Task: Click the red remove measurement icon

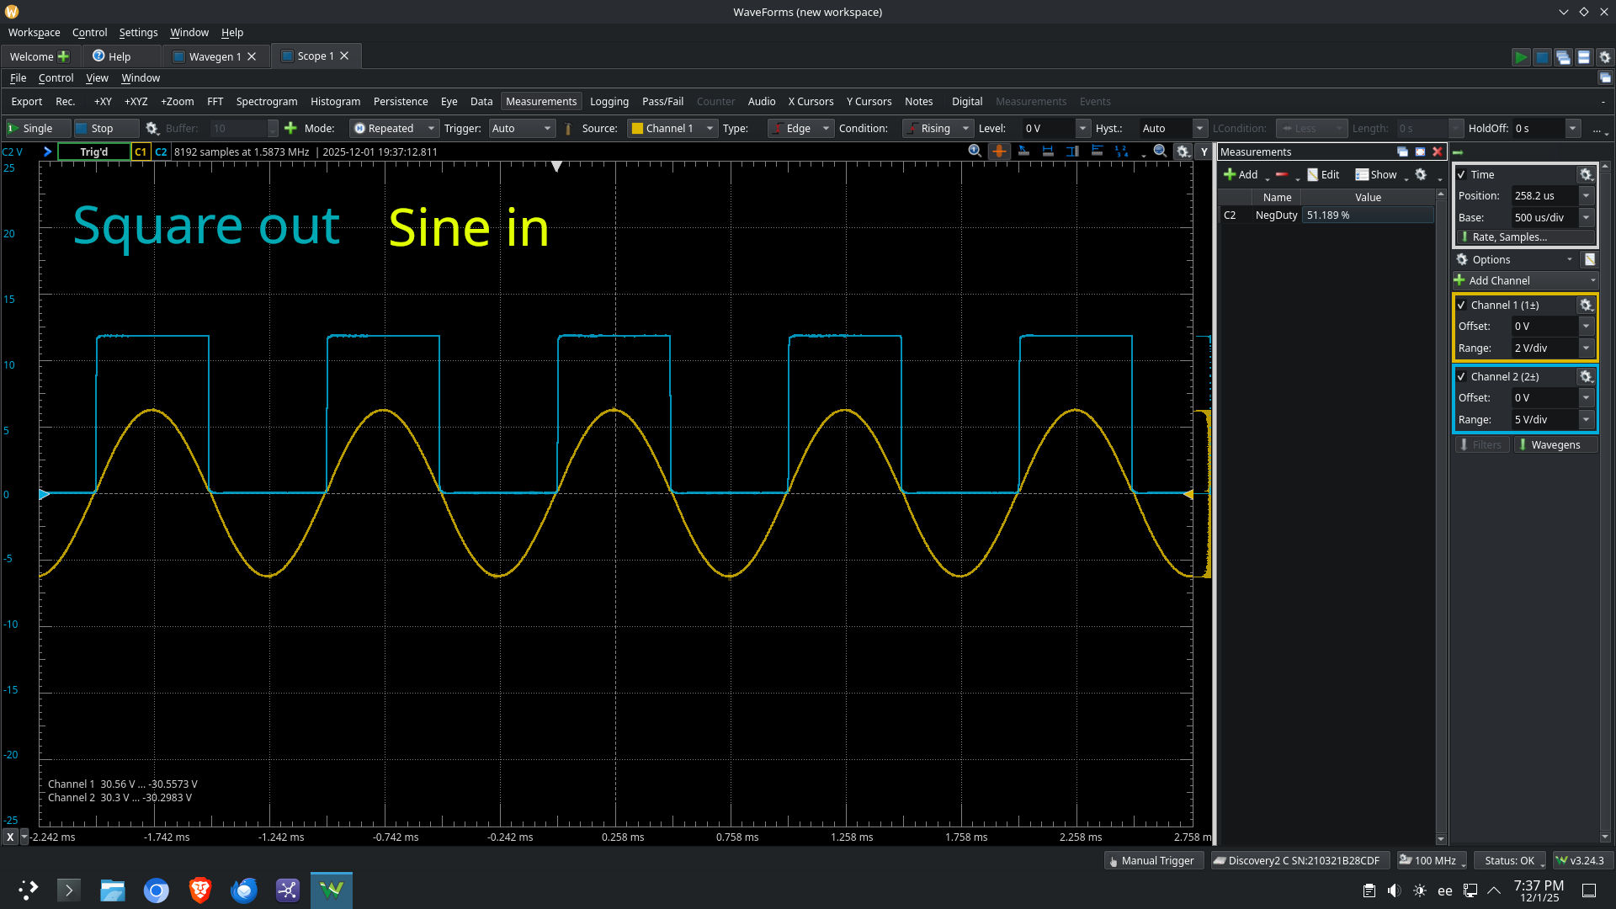Action: pos(1281,175)
